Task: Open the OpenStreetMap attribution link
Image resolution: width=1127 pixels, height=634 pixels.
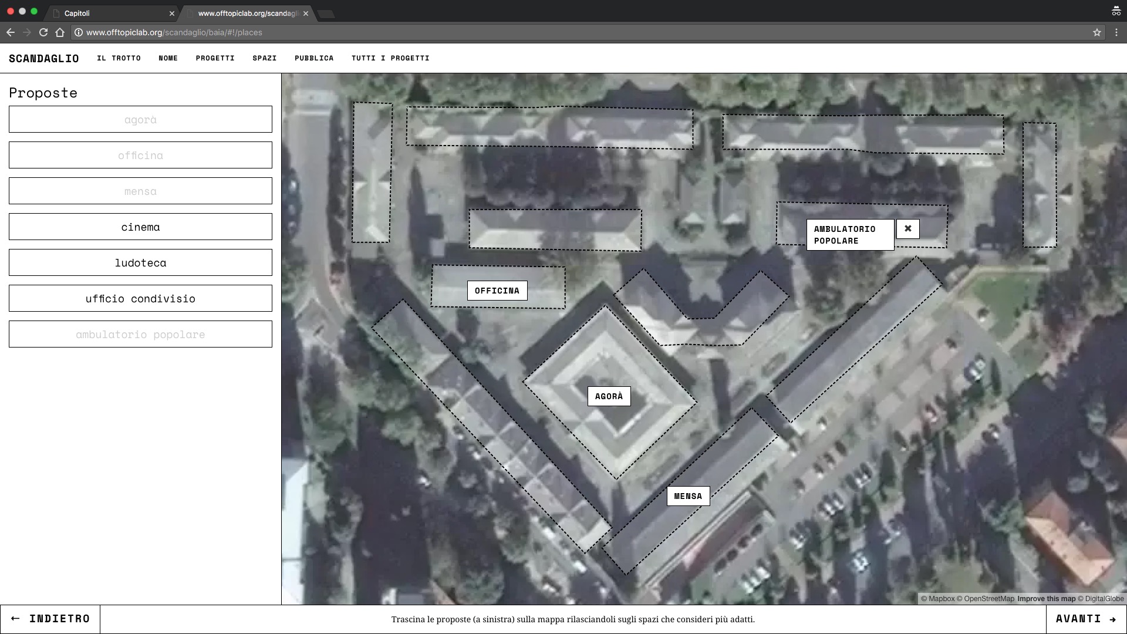Action: pyautogui.click(x=986, y=599)
